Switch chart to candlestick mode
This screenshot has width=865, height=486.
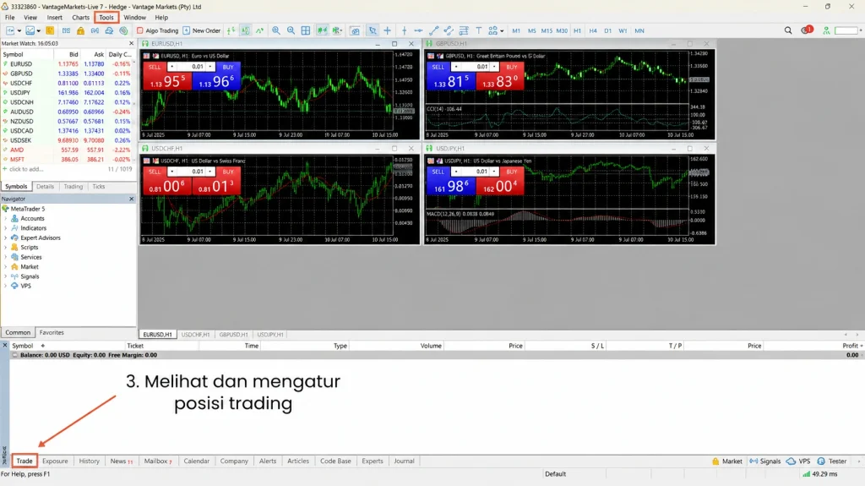click(x=245, y=31)
